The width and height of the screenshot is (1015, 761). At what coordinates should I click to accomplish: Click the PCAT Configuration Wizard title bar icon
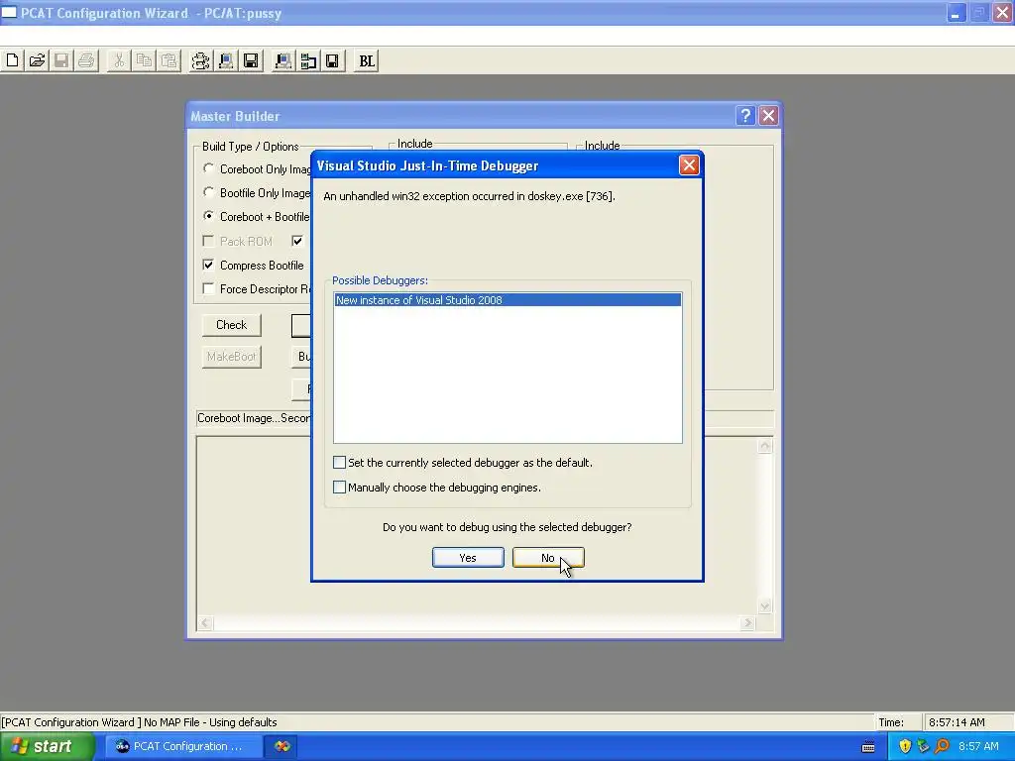(x=9, y=12)
